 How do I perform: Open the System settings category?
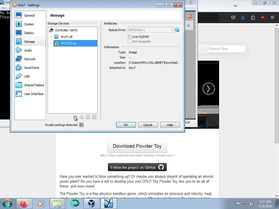click(x=30, y=24)
